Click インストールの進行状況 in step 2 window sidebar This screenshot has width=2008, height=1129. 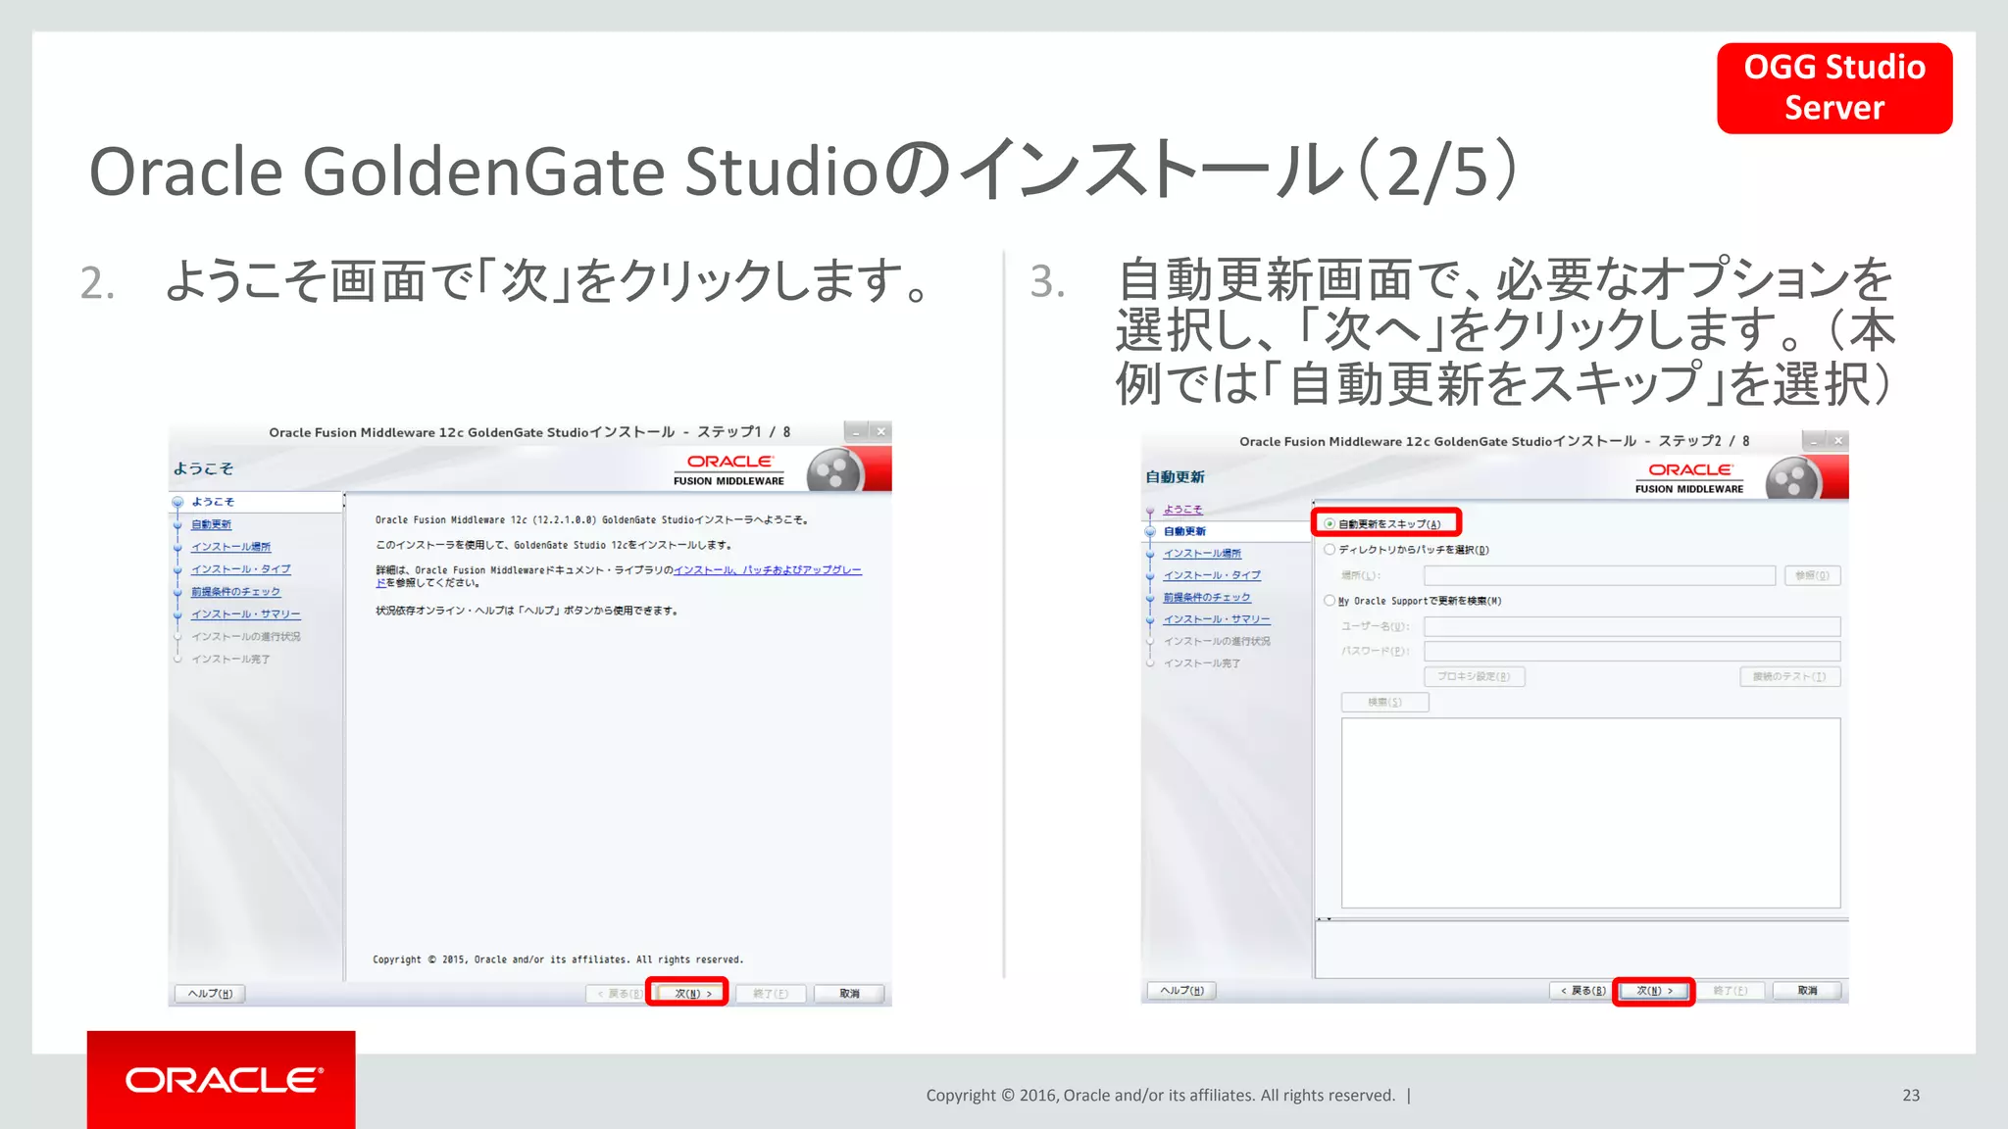(x=1217, y=642)
